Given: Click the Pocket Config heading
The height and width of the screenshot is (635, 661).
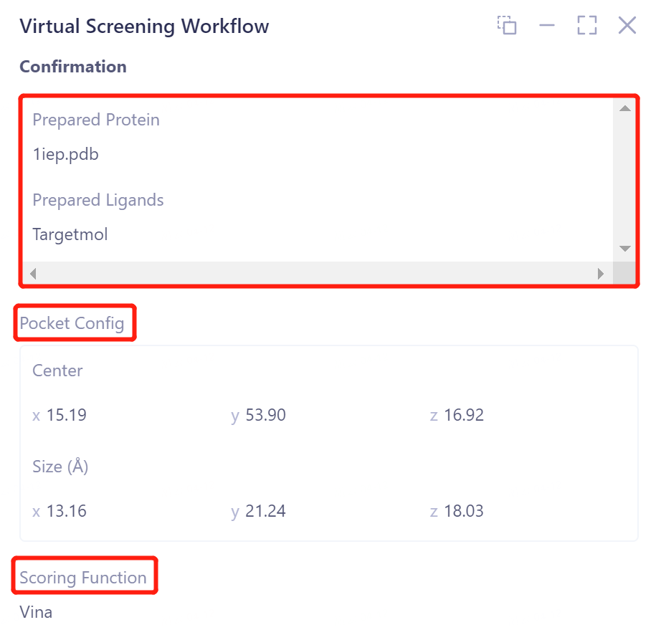Looking at the screenshot, I should point(72,324).
